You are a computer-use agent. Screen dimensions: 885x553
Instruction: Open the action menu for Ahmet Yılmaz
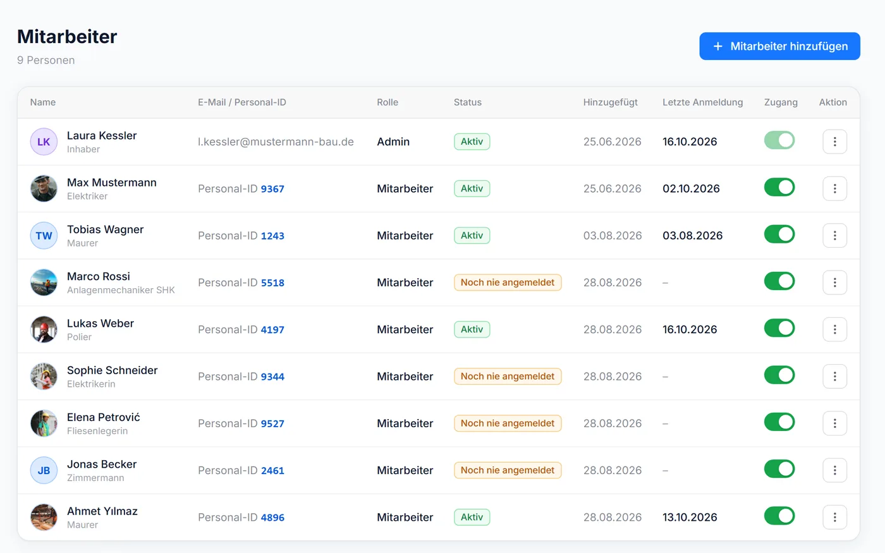(x=834, y=517)
